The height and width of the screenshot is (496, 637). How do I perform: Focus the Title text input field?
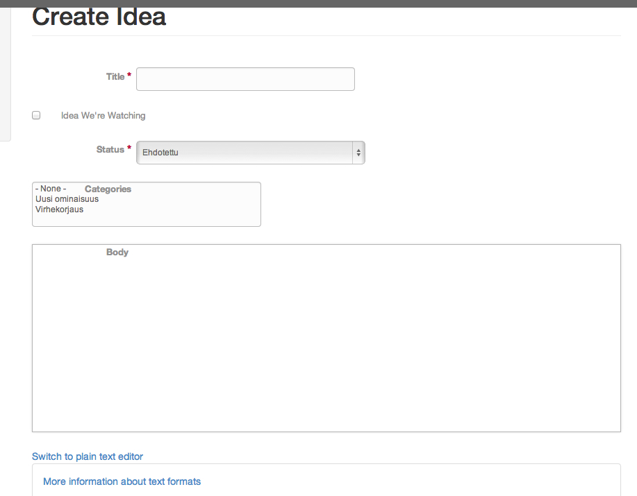(x=245, y=79)
